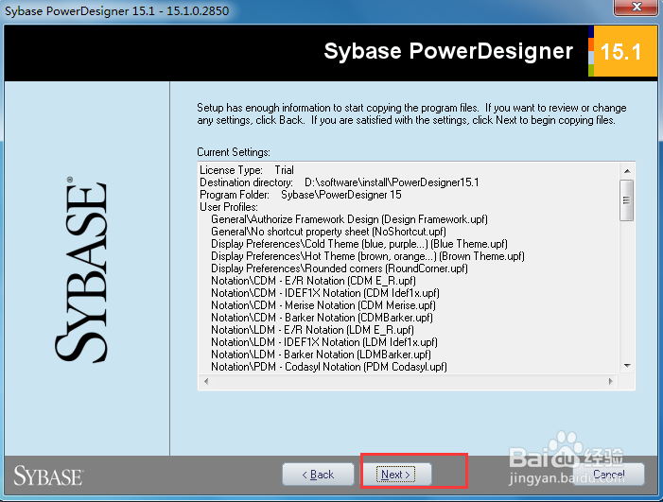Screen dimensions: 663x502
Task: Click the Hot Theme display preference line
Action: (x=368, y=255)
